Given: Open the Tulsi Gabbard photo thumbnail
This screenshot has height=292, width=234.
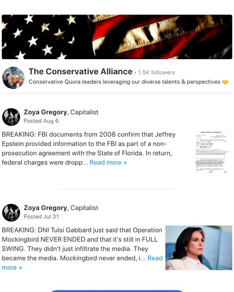Looking at the screenshot, I should pos(199,248).
